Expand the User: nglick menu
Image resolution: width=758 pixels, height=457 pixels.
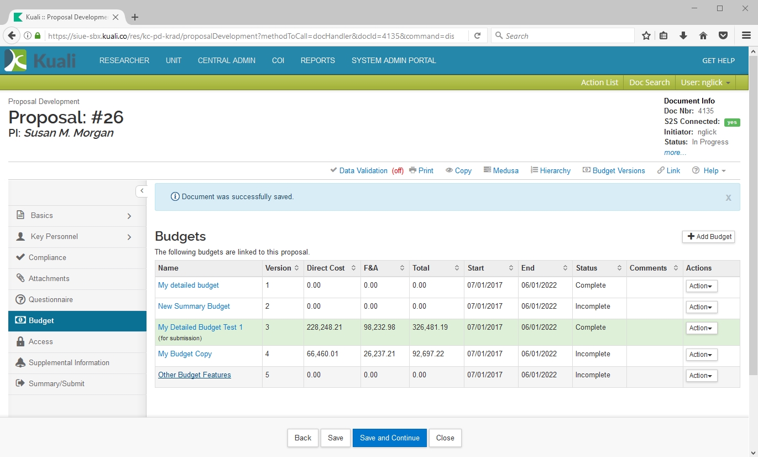tap(705, 82)
